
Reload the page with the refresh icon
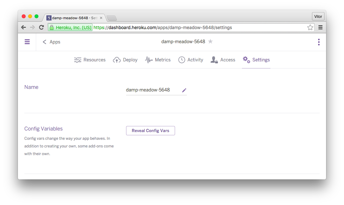click(x=42, y=28)
